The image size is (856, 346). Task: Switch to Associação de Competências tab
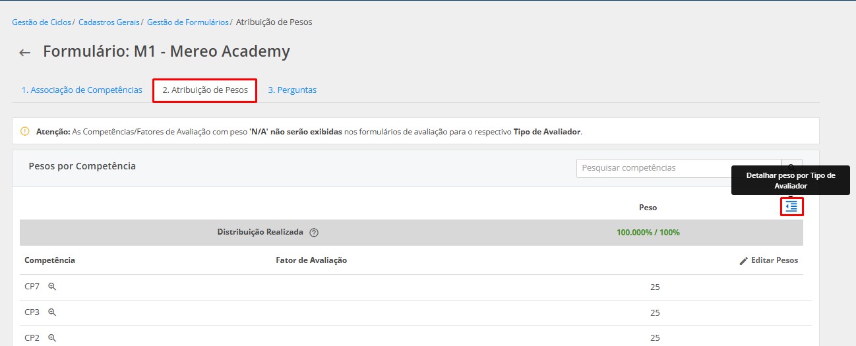[x=82, y=90]
